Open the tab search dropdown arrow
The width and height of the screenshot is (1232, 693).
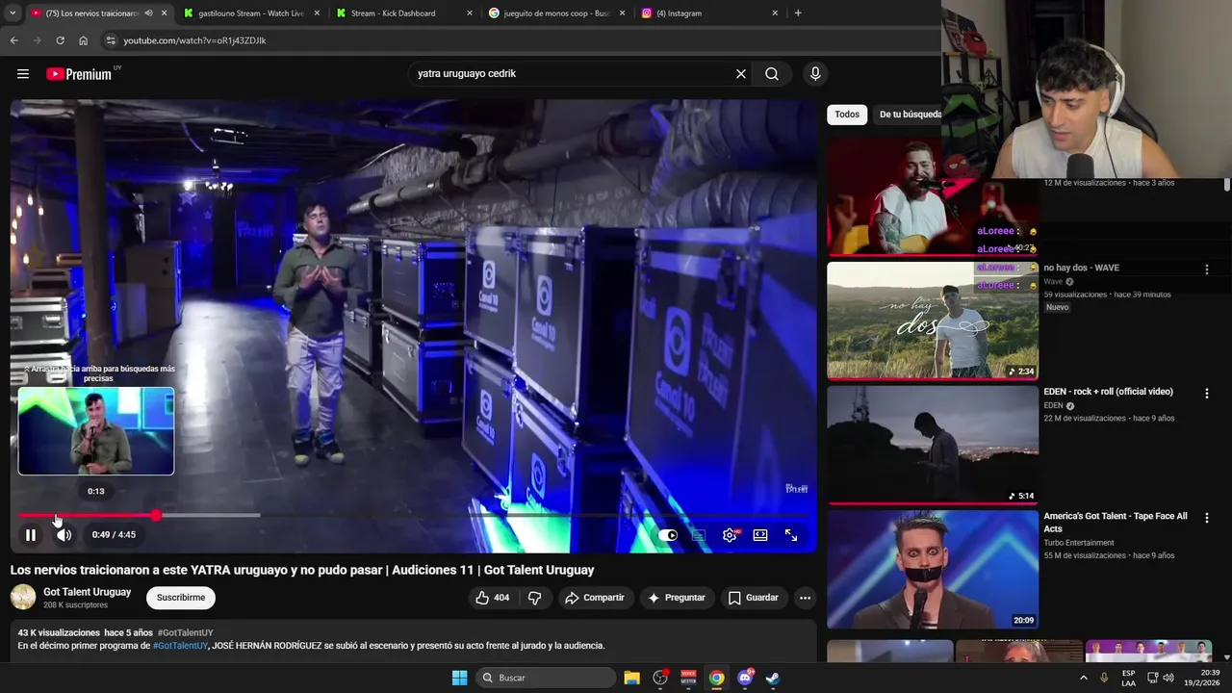[x=13, y=13]
